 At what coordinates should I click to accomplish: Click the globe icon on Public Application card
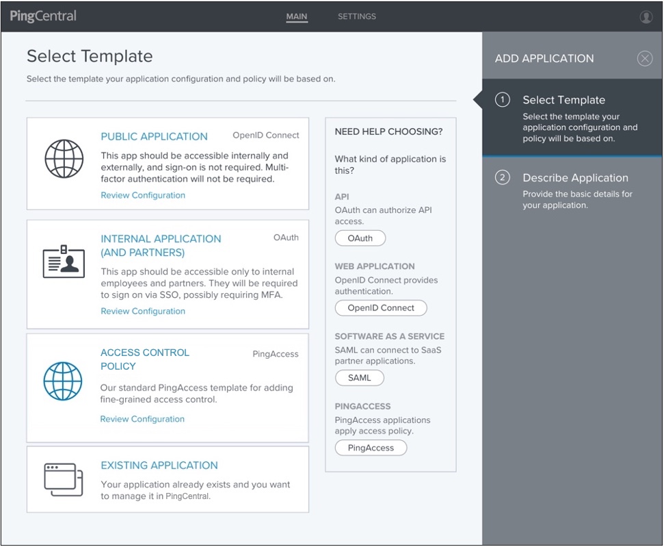coord(64,160)
